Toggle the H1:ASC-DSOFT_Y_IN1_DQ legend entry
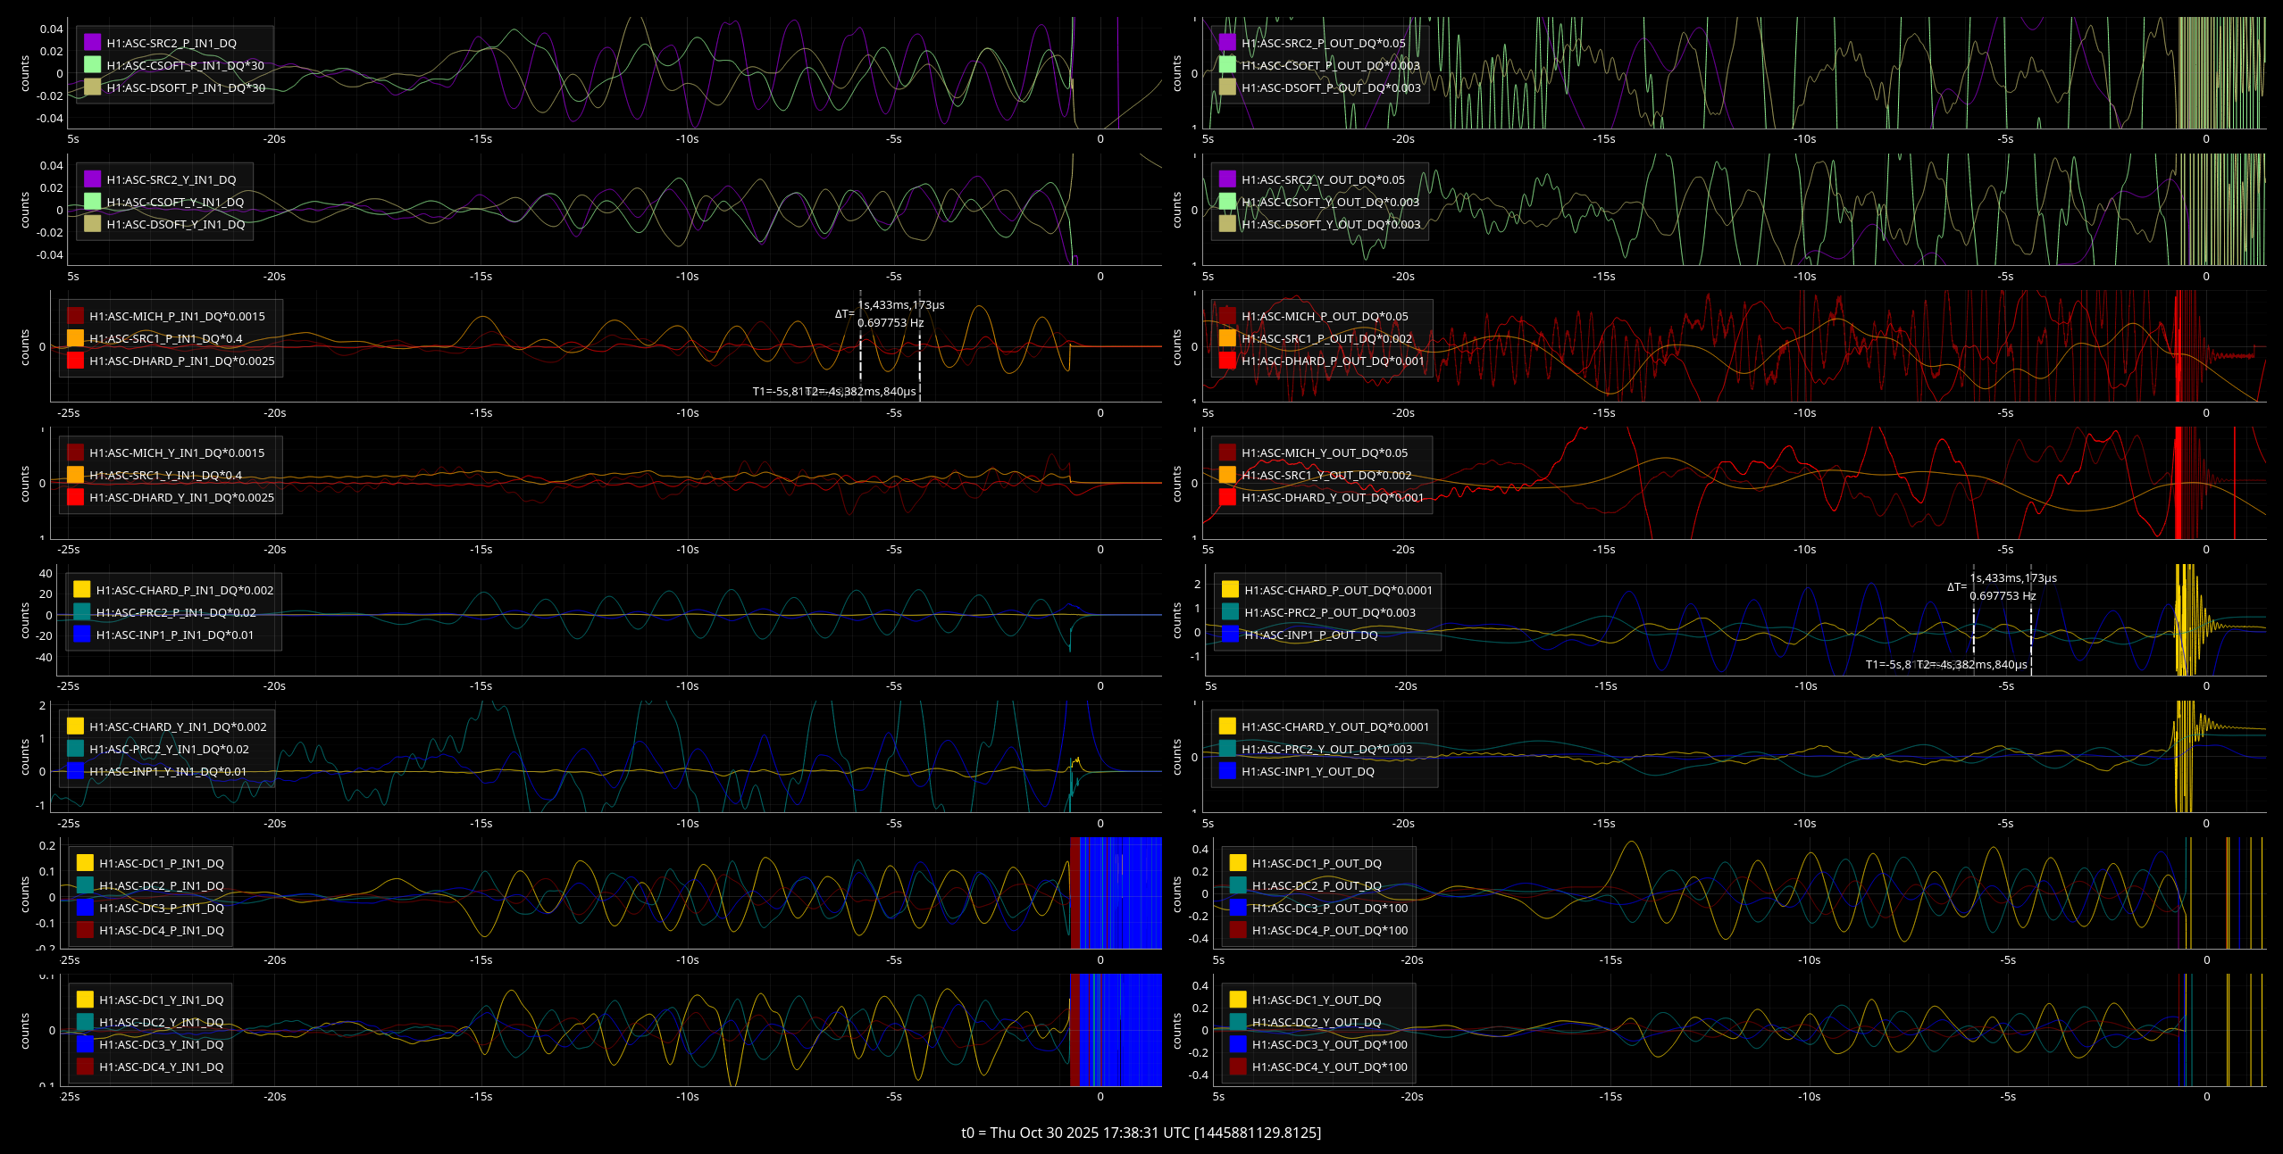Viewport: 2283px width, 1154px height. click(x=175, y=225)
